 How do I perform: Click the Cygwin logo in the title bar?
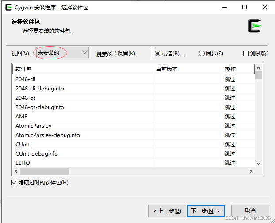(x=8, y=8)
